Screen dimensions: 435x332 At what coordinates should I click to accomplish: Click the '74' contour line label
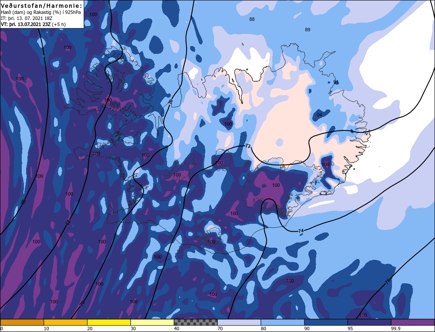(301, 231)
